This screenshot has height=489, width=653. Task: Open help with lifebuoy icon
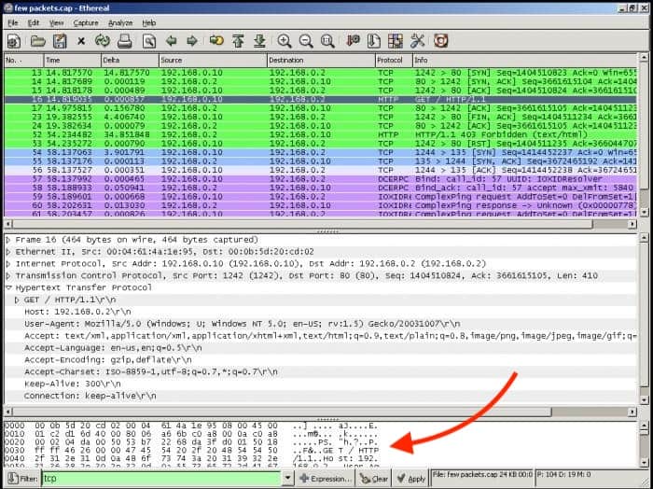pos(440,41)
